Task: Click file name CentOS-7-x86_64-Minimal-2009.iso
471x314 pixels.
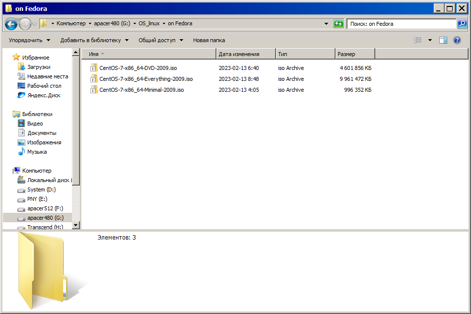Action: tap(141, 90)
